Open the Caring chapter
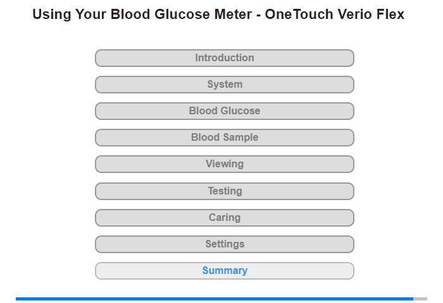443x303 pixels. click(224, 218)
